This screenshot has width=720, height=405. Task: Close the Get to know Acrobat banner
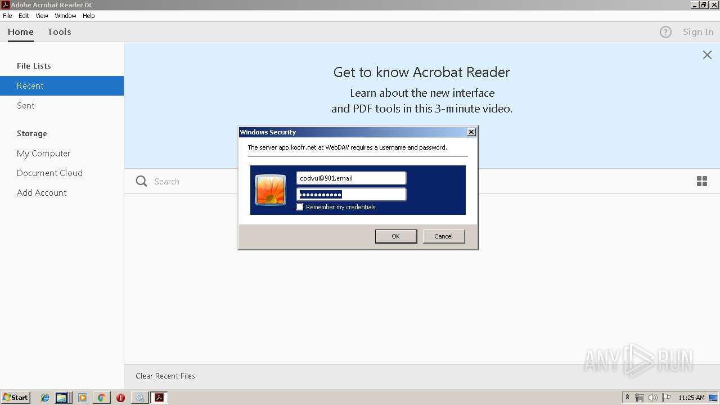pos(707,55)
